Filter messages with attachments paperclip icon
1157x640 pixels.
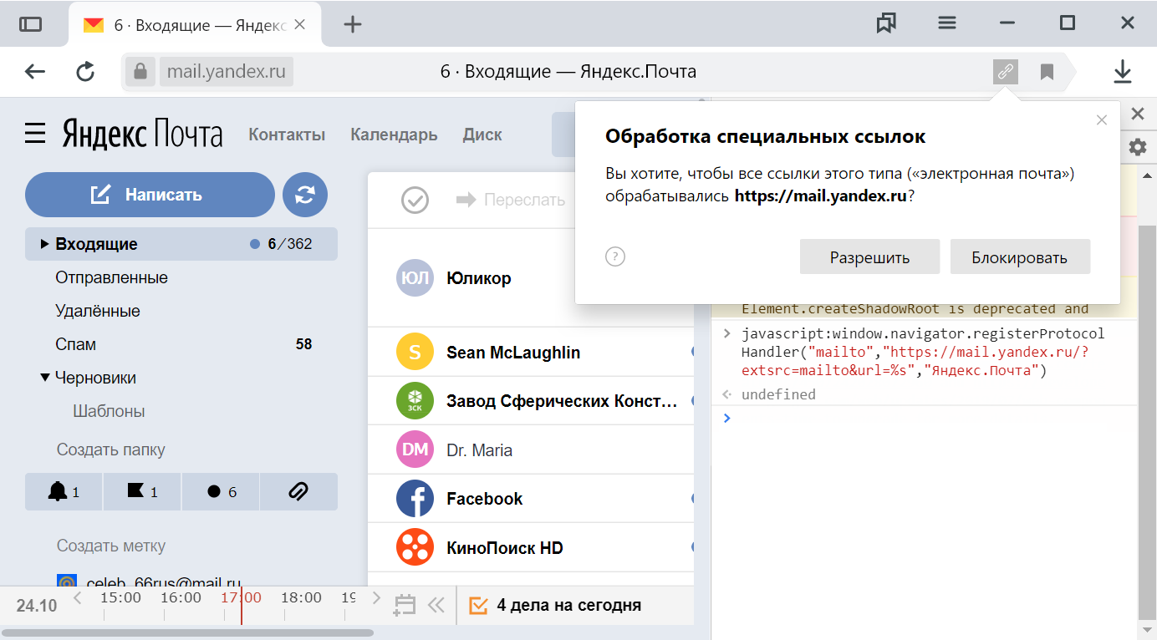[298, 492]
